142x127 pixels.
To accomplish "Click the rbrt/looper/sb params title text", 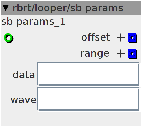I will 68,8.
